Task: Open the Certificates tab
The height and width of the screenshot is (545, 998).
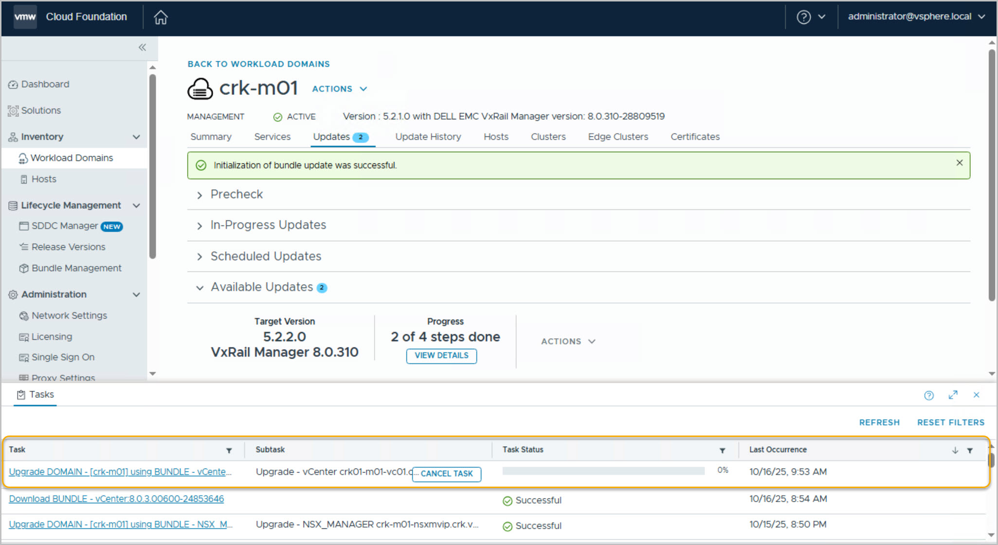Action: coord(694,137)
